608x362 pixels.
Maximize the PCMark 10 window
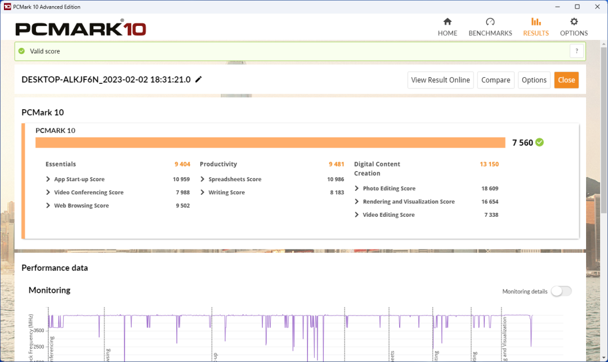pyautogui.click(x=577, y=7)
